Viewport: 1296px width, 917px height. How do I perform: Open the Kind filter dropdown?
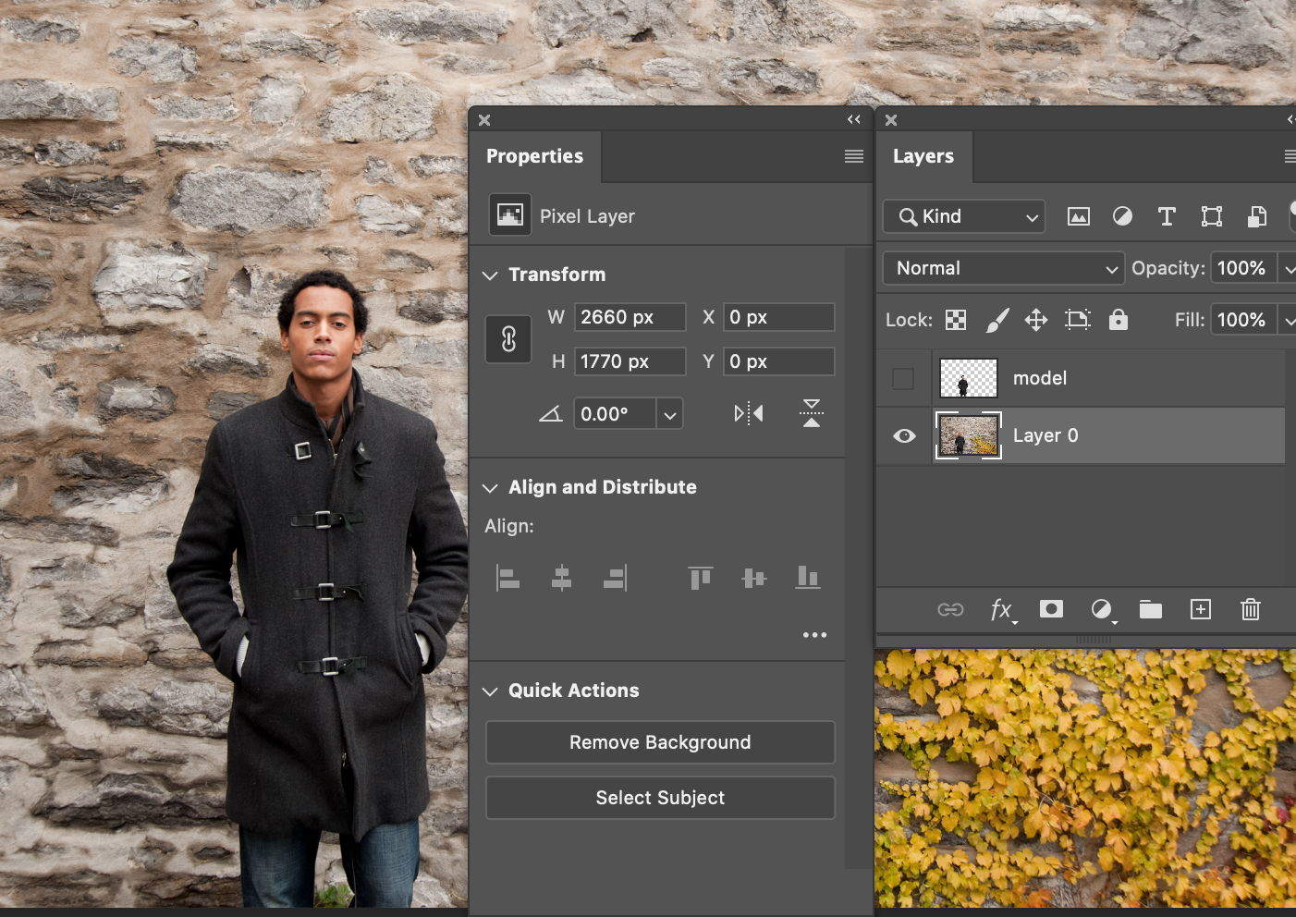[964, 216]
